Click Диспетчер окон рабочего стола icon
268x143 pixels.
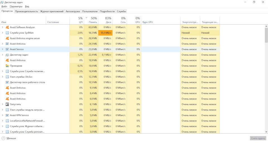tap(7, 82)
